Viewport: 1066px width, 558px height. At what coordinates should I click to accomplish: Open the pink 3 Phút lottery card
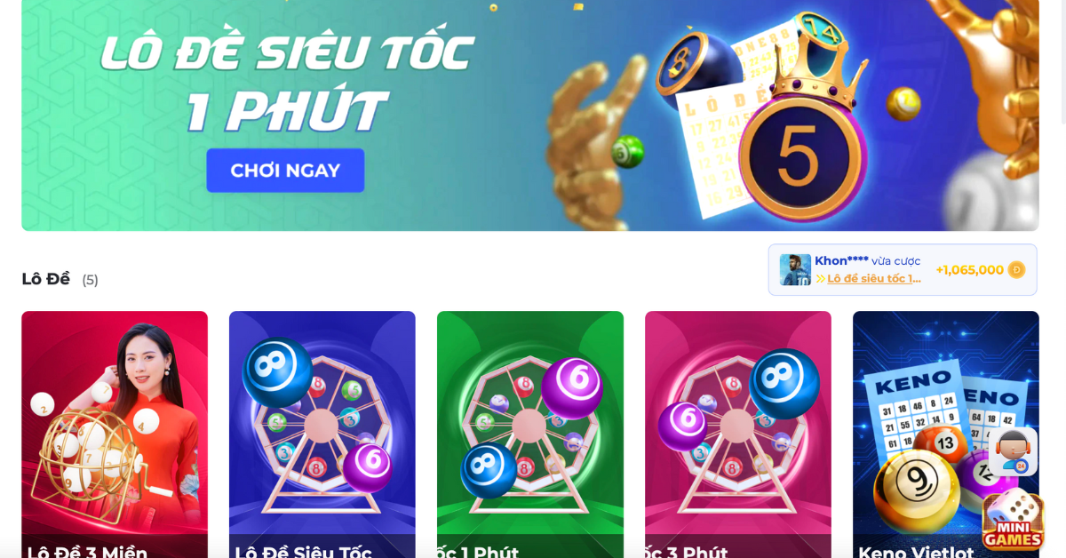coord(738,434)
